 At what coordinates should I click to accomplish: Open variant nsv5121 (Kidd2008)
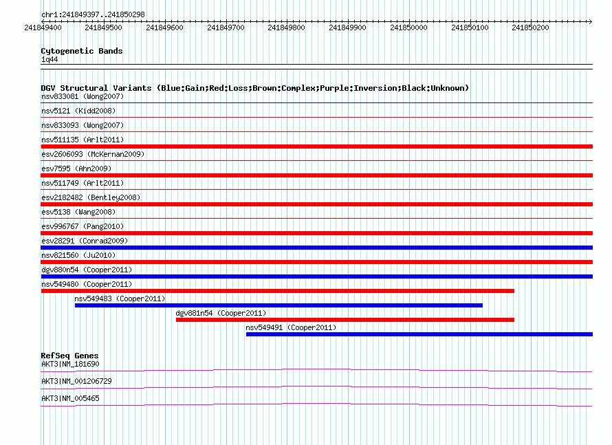coord(78,111)
